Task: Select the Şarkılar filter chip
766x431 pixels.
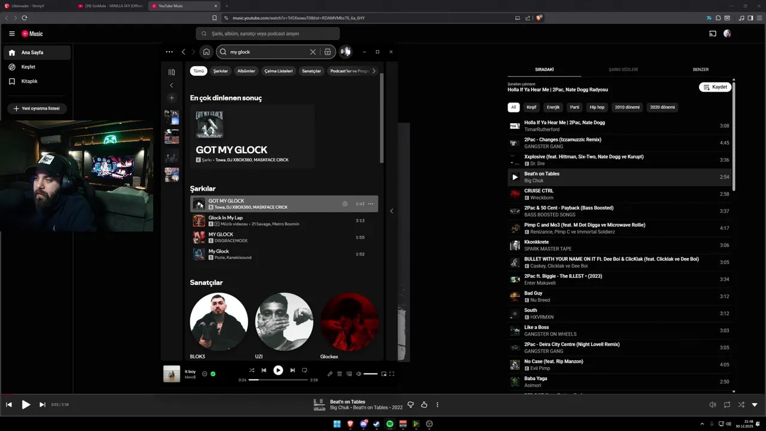Action: pyautogui.click(x=221, y=71)
